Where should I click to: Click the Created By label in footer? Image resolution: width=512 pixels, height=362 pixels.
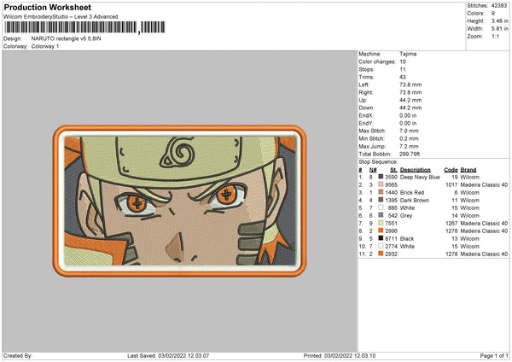click(x=18, y=355)
